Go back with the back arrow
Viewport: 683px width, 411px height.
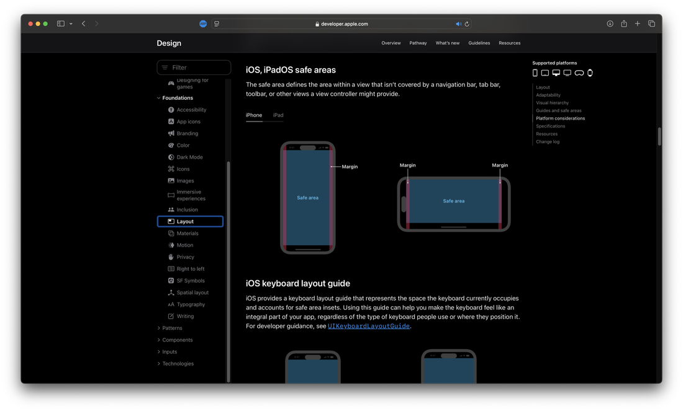pos(84,24)
